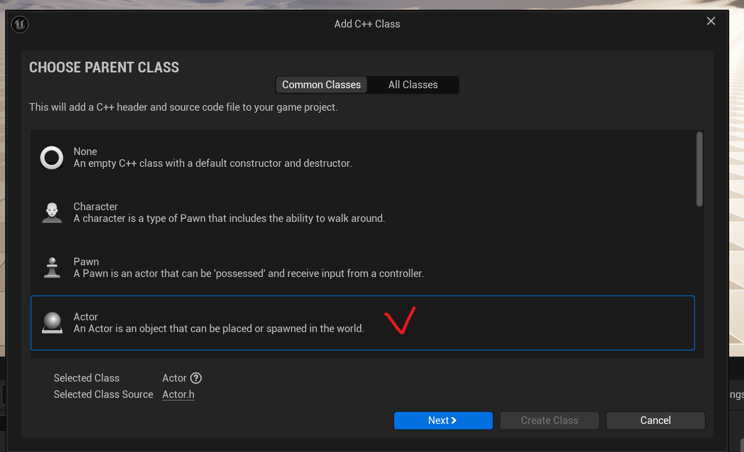Switch to the Common Classes tab
The height and width of the screenshot is (452, 744).
coord(321,85)
